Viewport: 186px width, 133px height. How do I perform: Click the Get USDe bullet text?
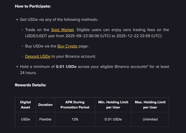[x=59, y=20]
